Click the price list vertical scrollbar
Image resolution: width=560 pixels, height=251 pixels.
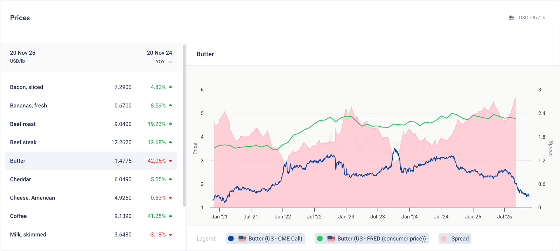[184, 126]
